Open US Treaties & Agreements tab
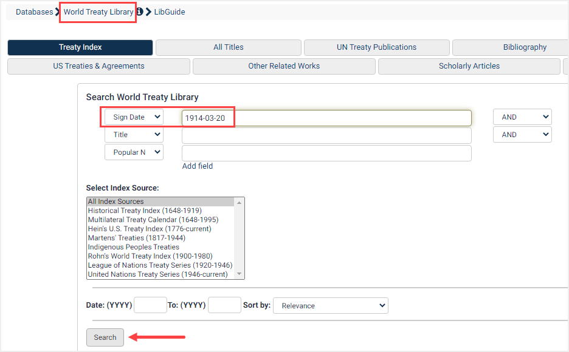Image resolution: width=569 pixels, height=352 pixels. 98,66
